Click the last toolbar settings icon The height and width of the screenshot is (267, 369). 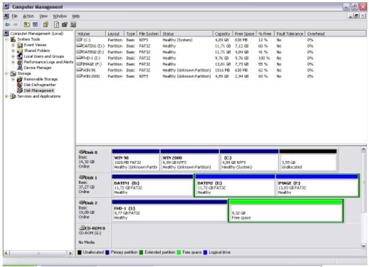(73, 25)
